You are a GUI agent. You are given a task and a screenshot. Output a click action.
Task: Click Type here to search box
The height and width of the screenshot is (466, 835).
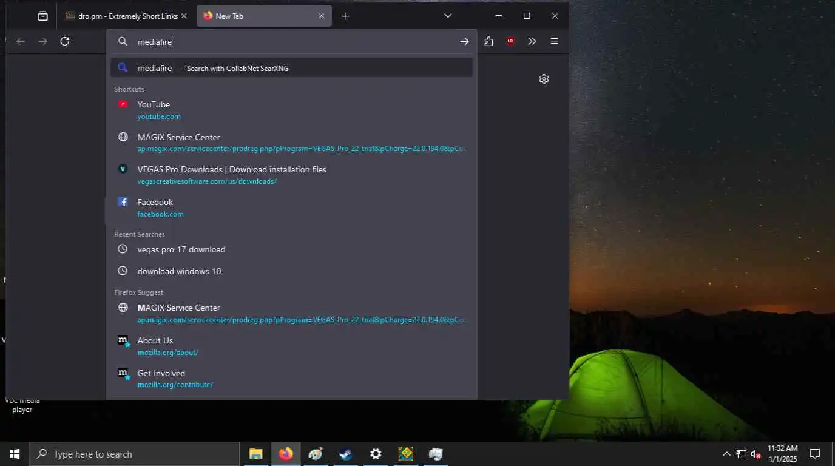tap(134, 454)
